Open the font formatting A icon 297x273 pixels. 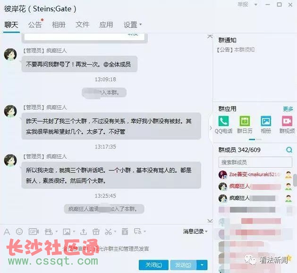pyautogui.click(x=7, y=232)
